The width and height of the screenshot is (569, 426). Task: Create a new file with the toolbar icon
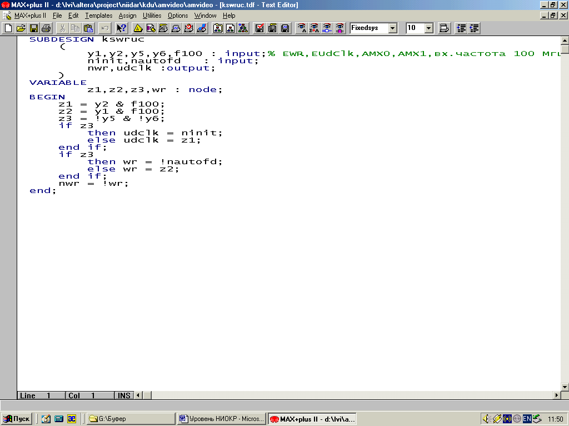[8, 28]
